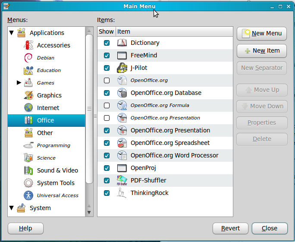Click the Internet globe icon
Screen dimensions: 295x242
(28, 108)
